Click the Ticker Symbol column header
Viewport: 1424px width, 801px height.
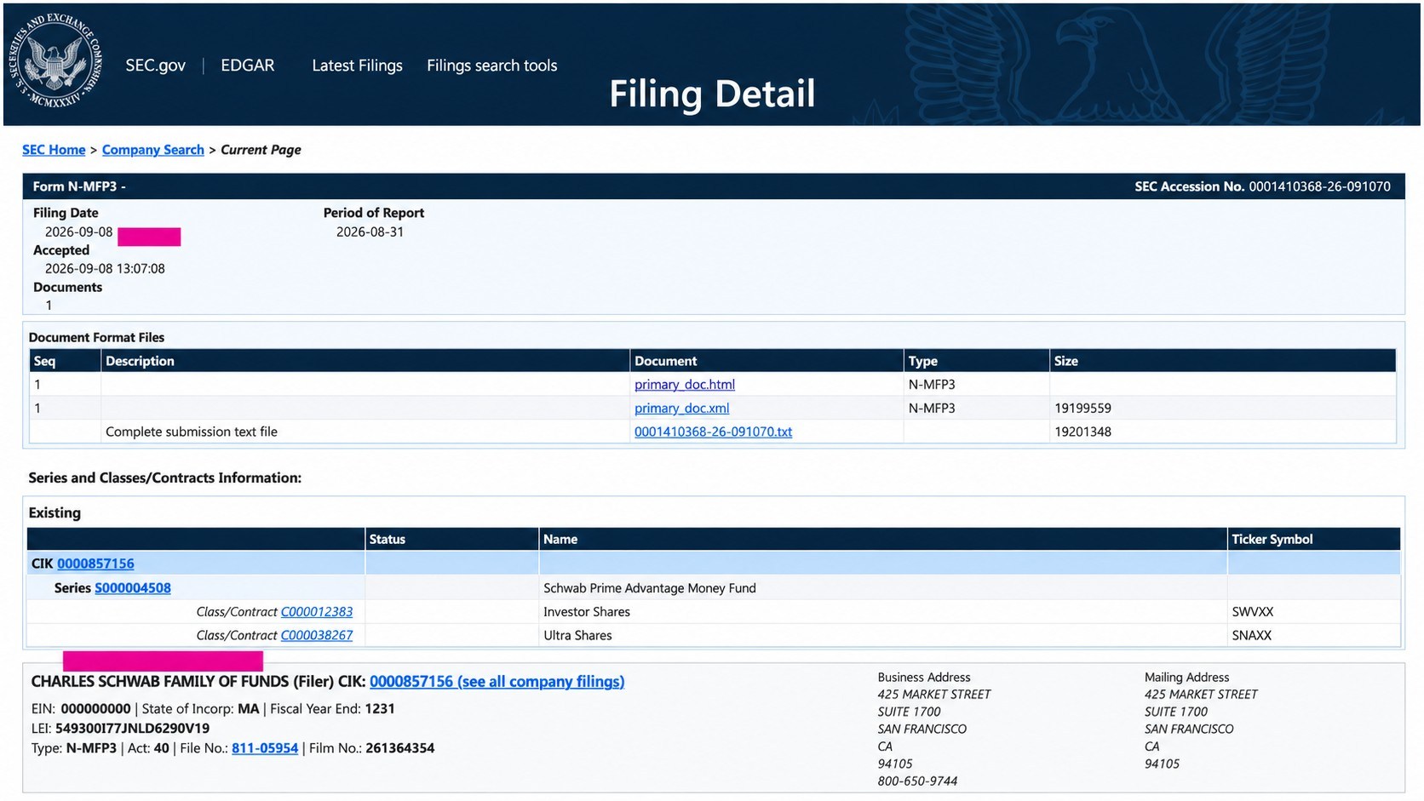pyautogui.click(x=1272, y=540)
